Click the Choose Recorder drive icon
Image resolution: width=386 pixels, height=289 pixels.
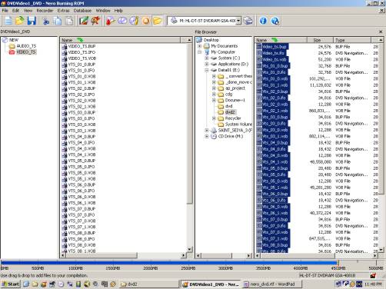[x=248, y=21]
